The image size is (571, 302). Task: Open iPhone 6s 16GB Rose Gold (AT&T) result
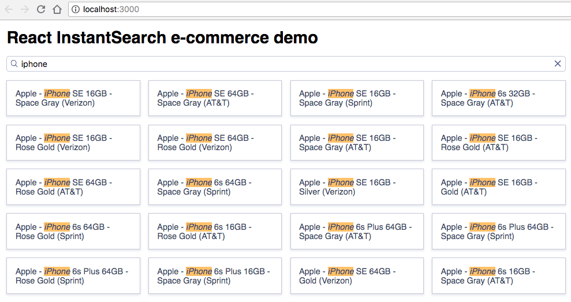215,232
